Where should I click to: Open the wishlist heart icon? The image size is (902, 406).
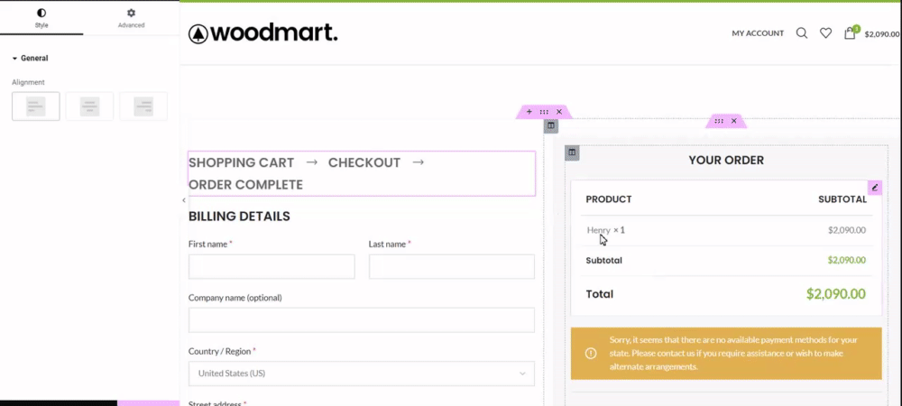825,33
